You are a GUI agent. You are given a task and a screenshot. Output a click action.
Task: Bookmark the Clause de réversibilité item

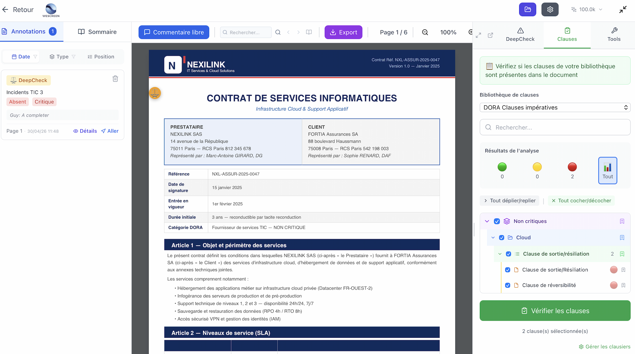point(623,285)
